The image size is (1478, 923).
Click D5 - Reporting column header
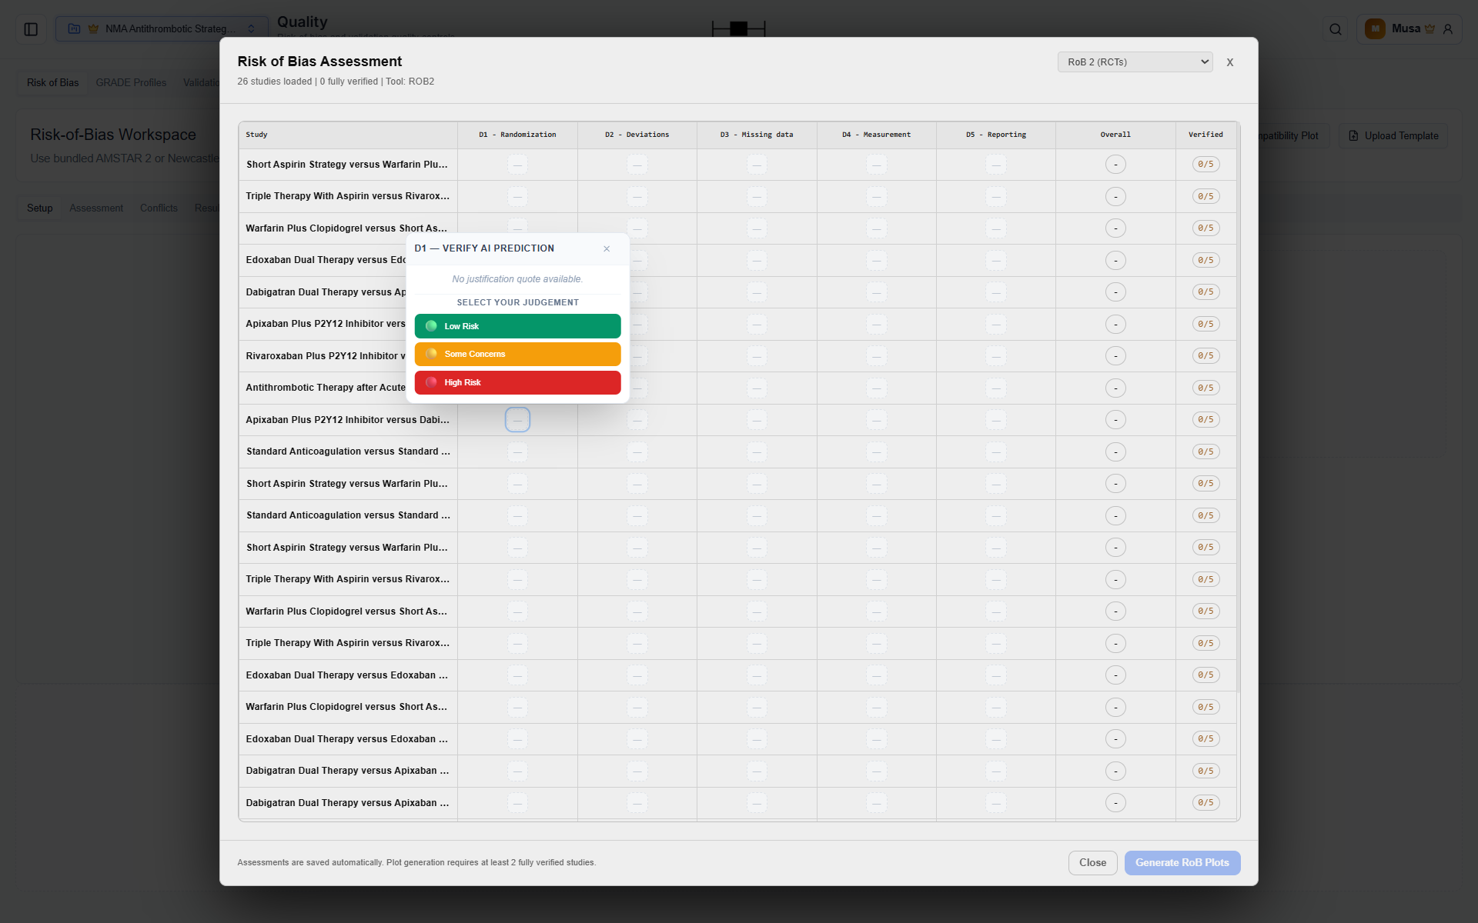coord(996,135)
